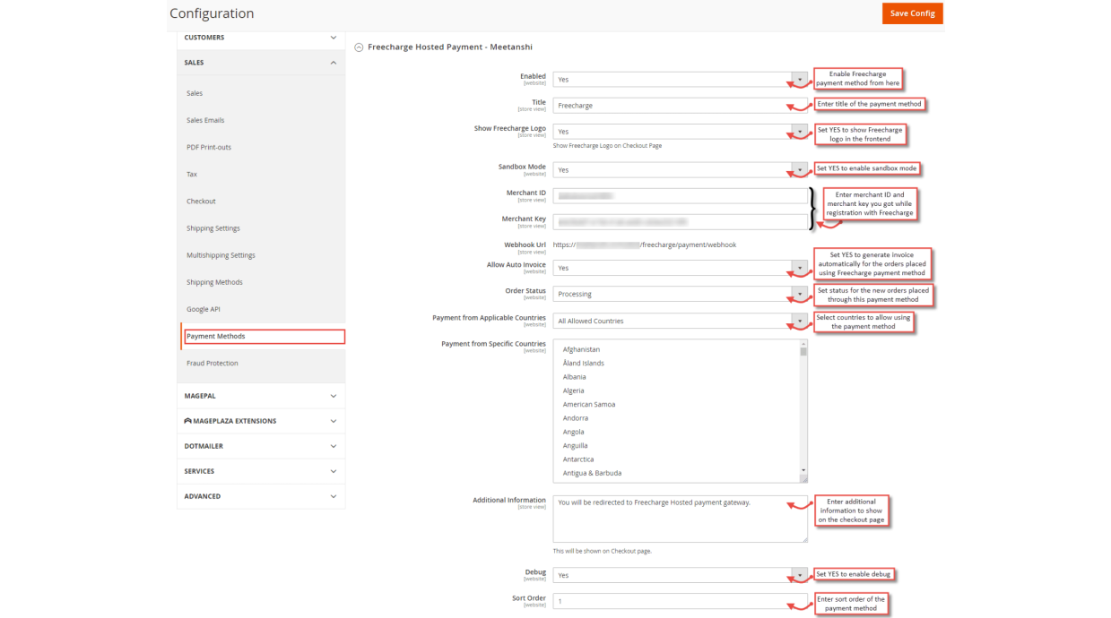Image resolution: width=1111 pixels, height=618 pixels.
Task: Click the Merchant ID input field
Action: point(680,196)
